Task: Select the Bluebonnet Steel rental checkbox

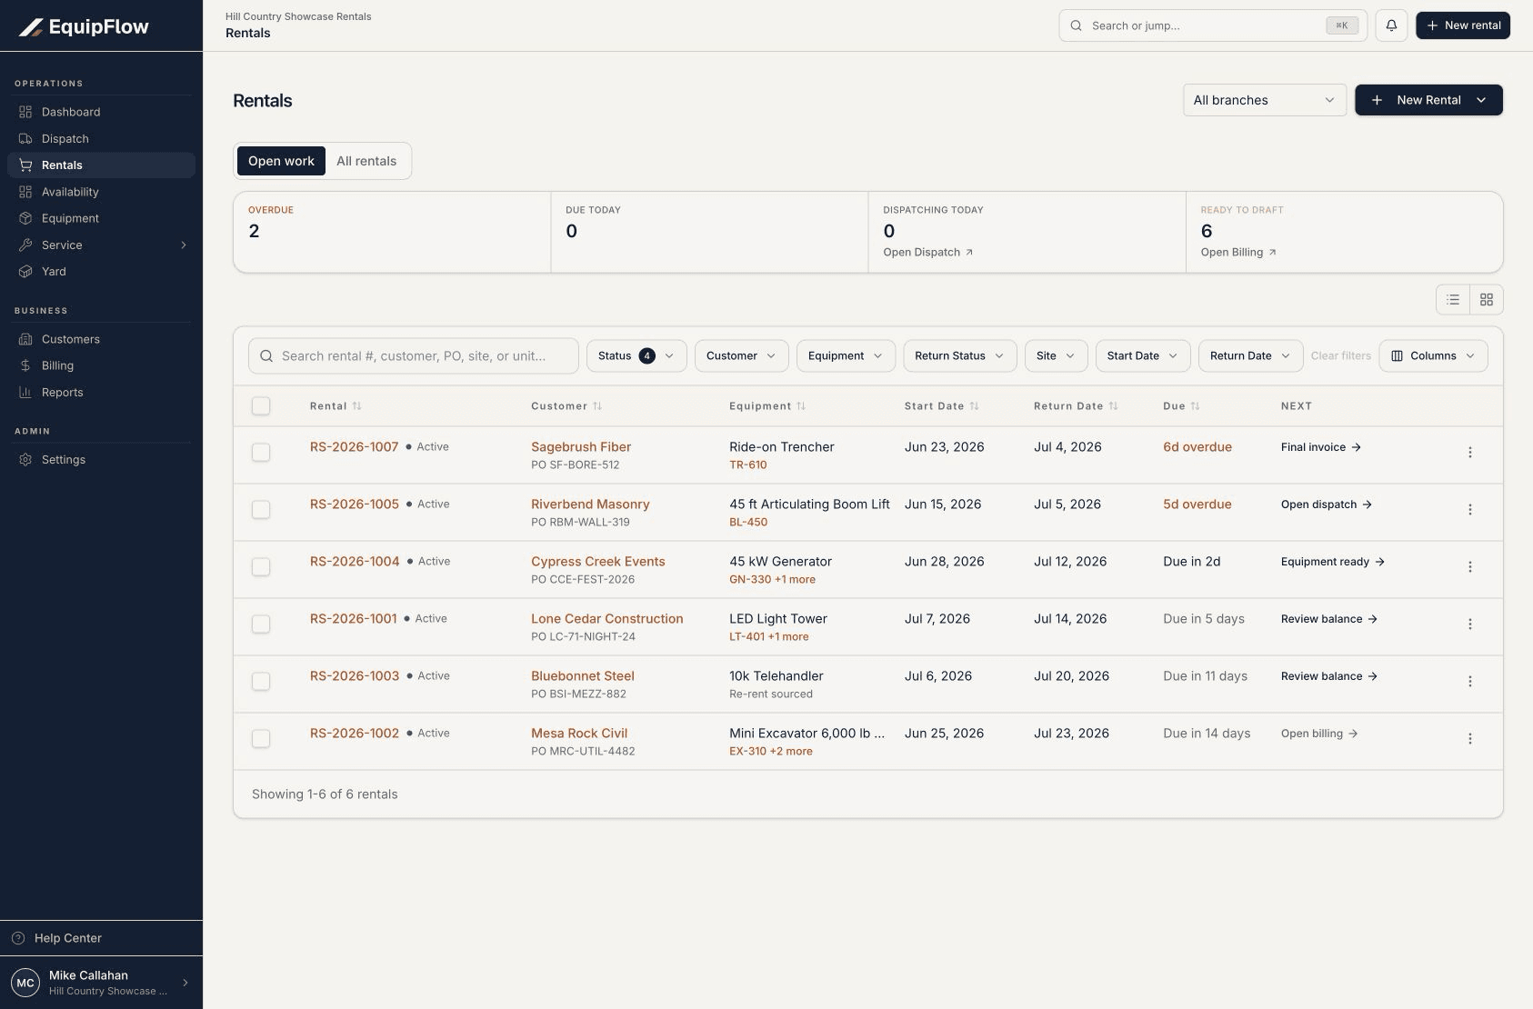Action: (261, 681)
